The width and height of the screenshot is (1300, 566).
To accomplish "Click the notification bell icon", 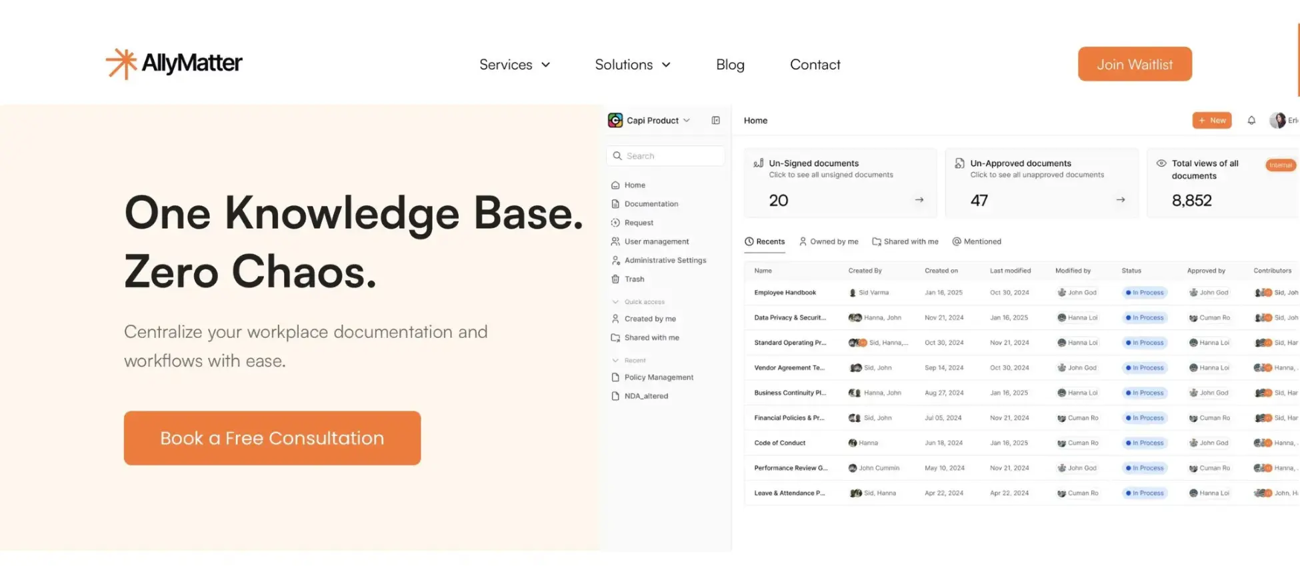I will point(1251,120).
